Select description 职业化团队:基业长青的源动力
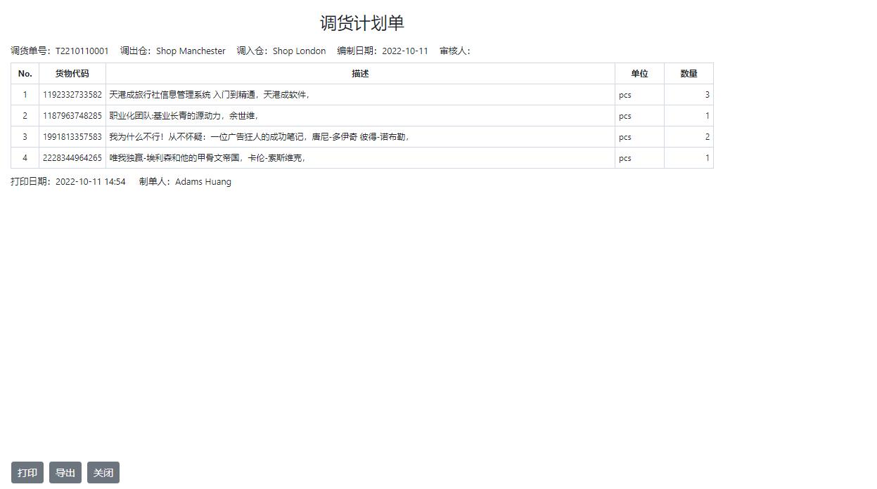877x489 pixels. (165, 116)
